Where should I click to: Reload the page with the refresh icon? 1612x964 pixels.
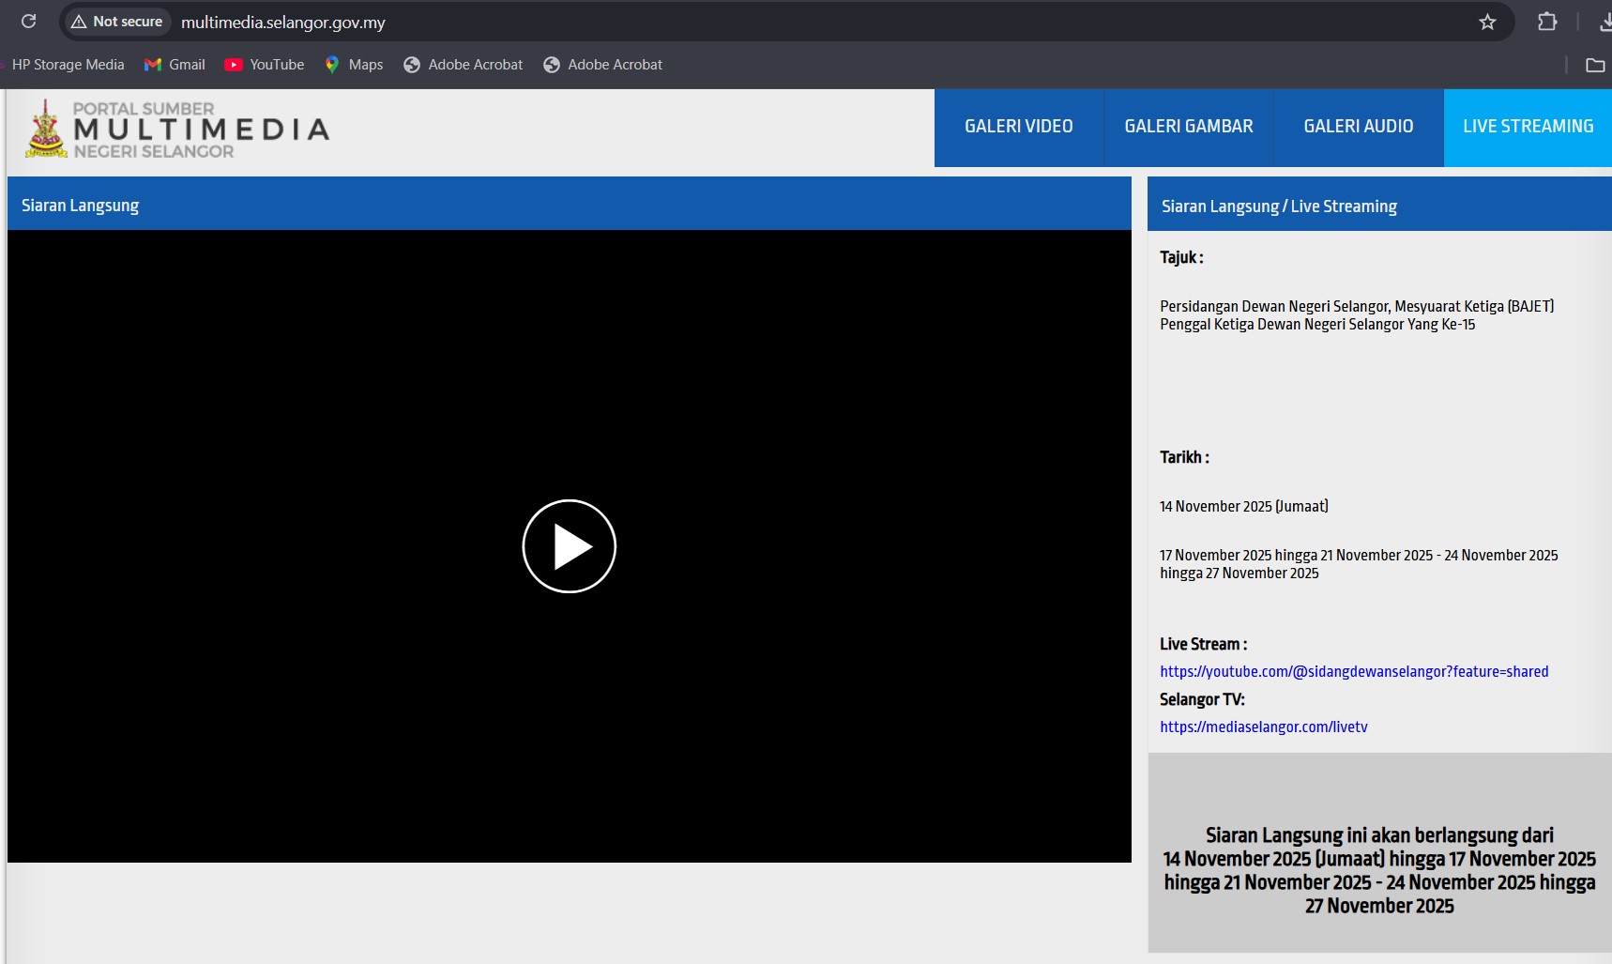(28, 22)
